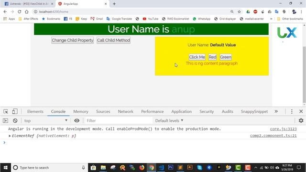Open console settings with the gear icon
The width and height of the screenshot is (306, 172).
[301, 120]
